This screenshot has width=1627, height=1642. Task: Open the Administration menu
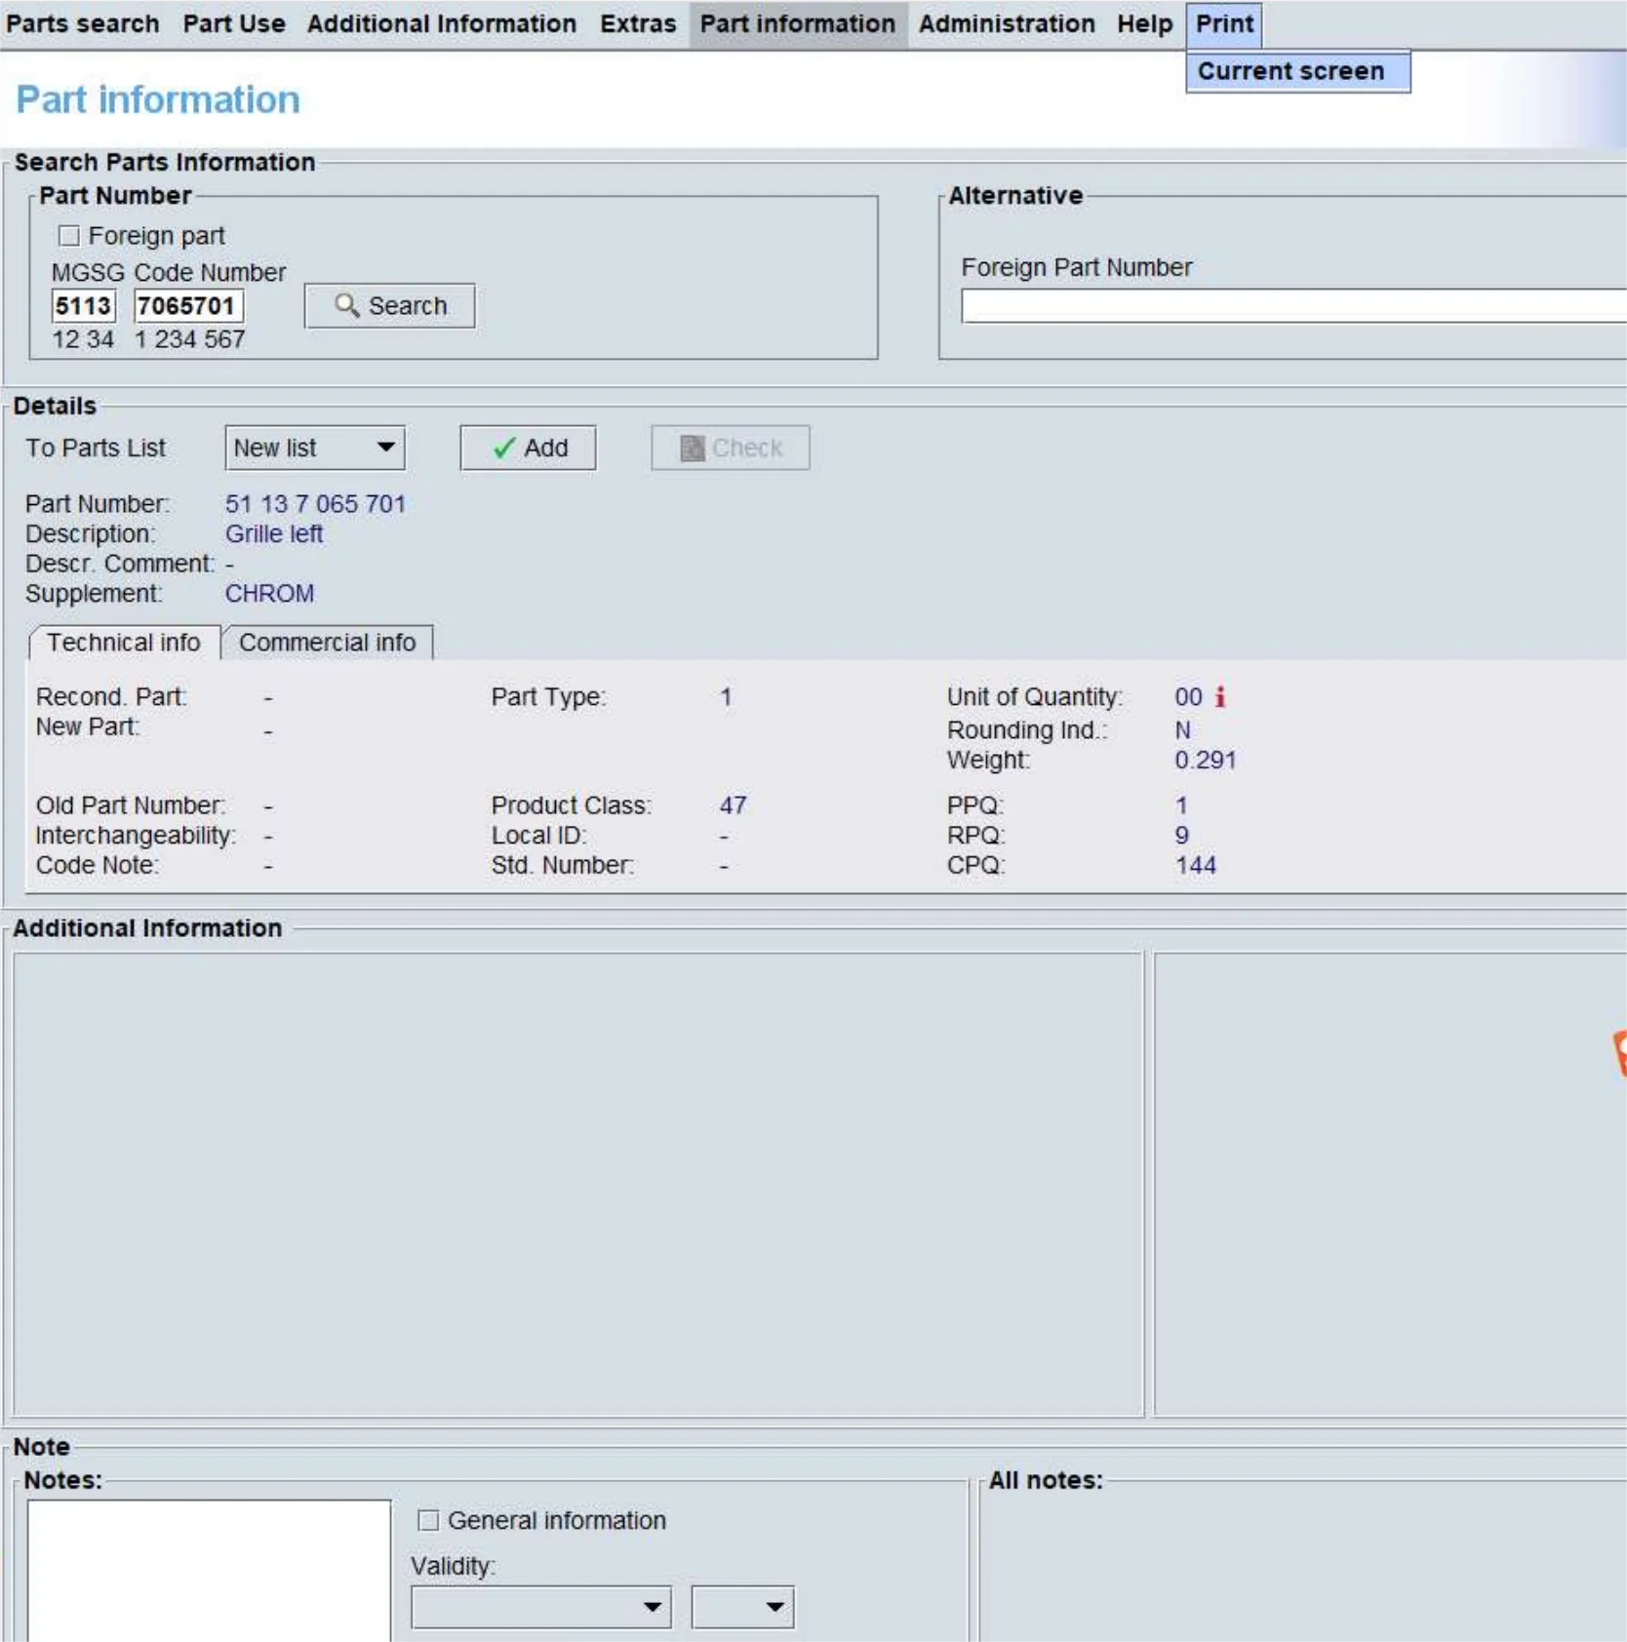pyautogui.click(x=1007, y=23)
